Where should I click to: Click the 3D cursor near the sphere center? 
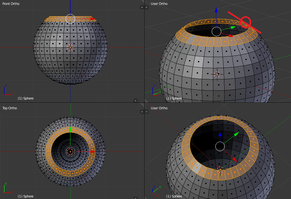pos(70,48)
